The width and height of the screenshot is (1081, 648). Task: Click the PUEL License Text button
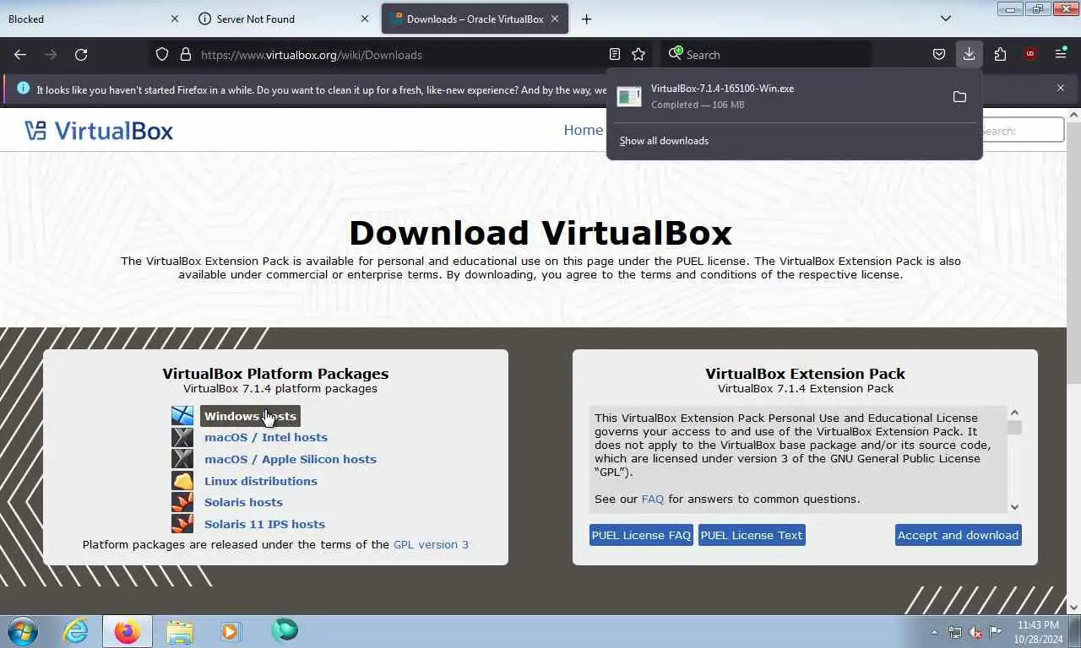pyautogui.click(x=752, y=535)
